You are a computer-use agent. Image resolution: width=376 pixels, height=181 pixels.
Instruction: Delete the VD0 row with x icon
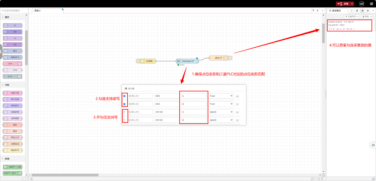point(237,96)
